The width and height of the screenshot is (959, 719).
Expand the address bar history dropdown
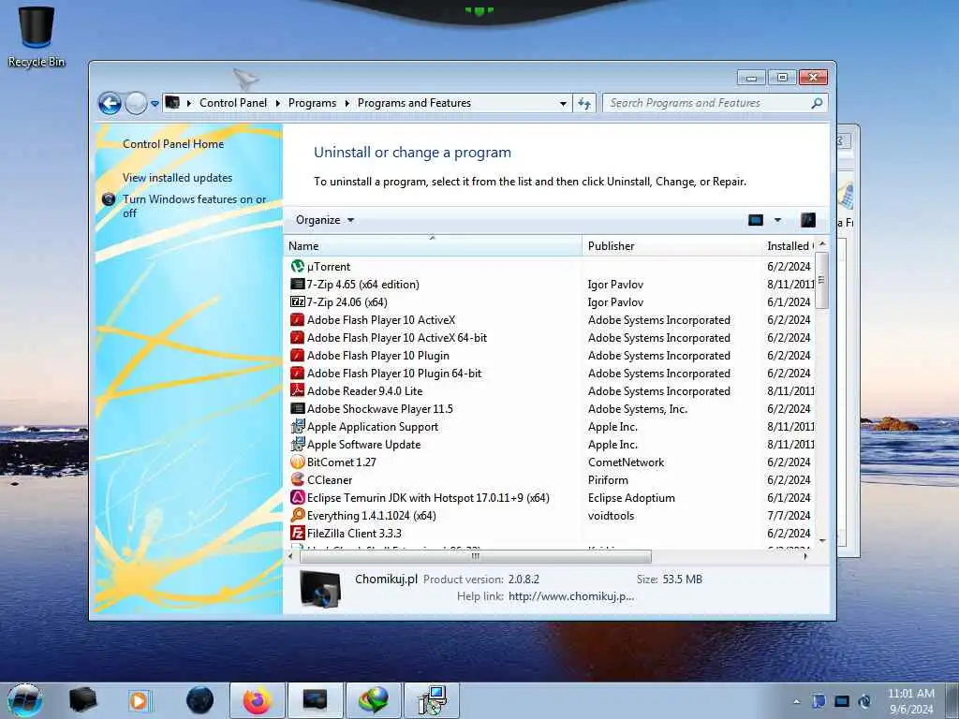click(x=563, y=103)
